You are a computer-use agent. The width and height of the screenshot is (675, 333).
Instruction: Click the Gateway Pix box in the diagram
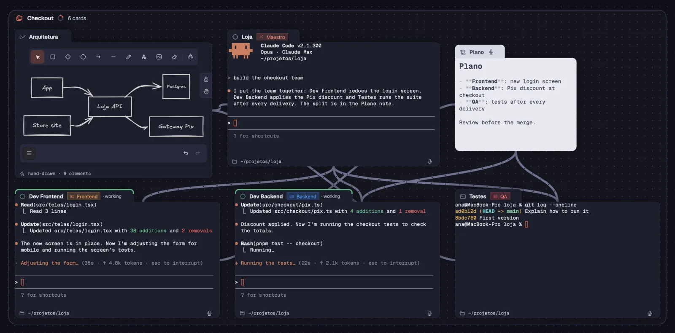pos(176,126)
